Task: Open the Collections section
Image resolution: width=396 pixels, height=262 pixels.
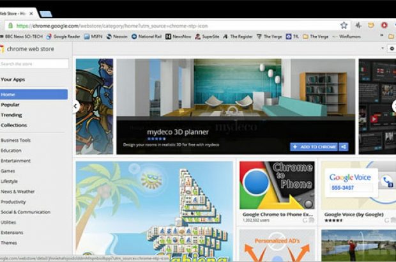Action: point(14,125)
